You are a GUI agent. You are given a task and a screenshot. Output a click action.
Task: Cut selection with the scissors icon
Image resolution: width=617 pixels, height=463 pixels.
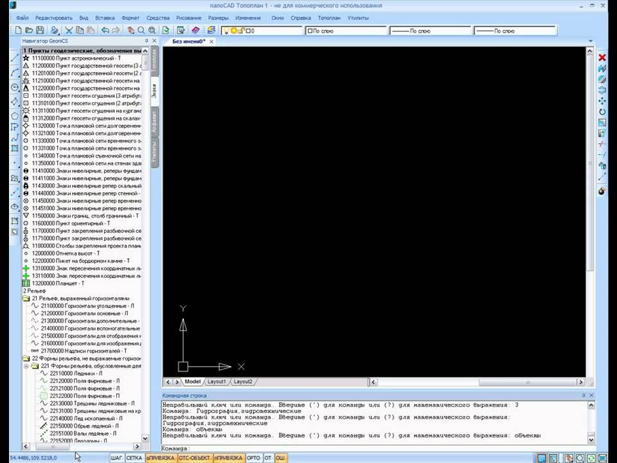coord(69,30)
